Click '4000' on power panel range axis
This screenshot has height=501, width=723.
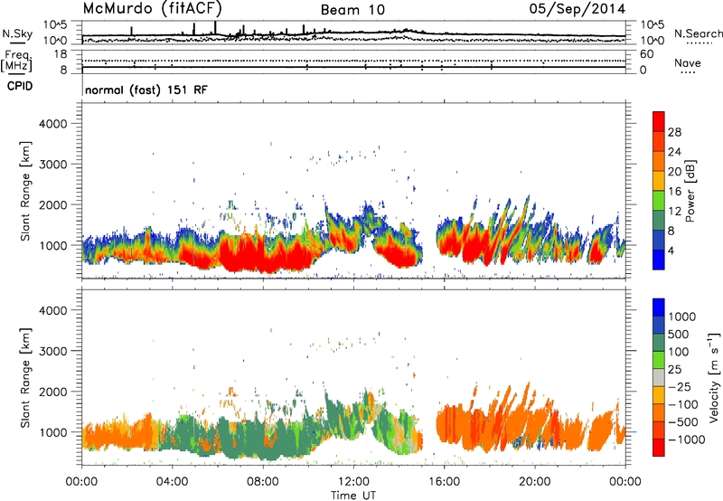(x=52, y=124)
